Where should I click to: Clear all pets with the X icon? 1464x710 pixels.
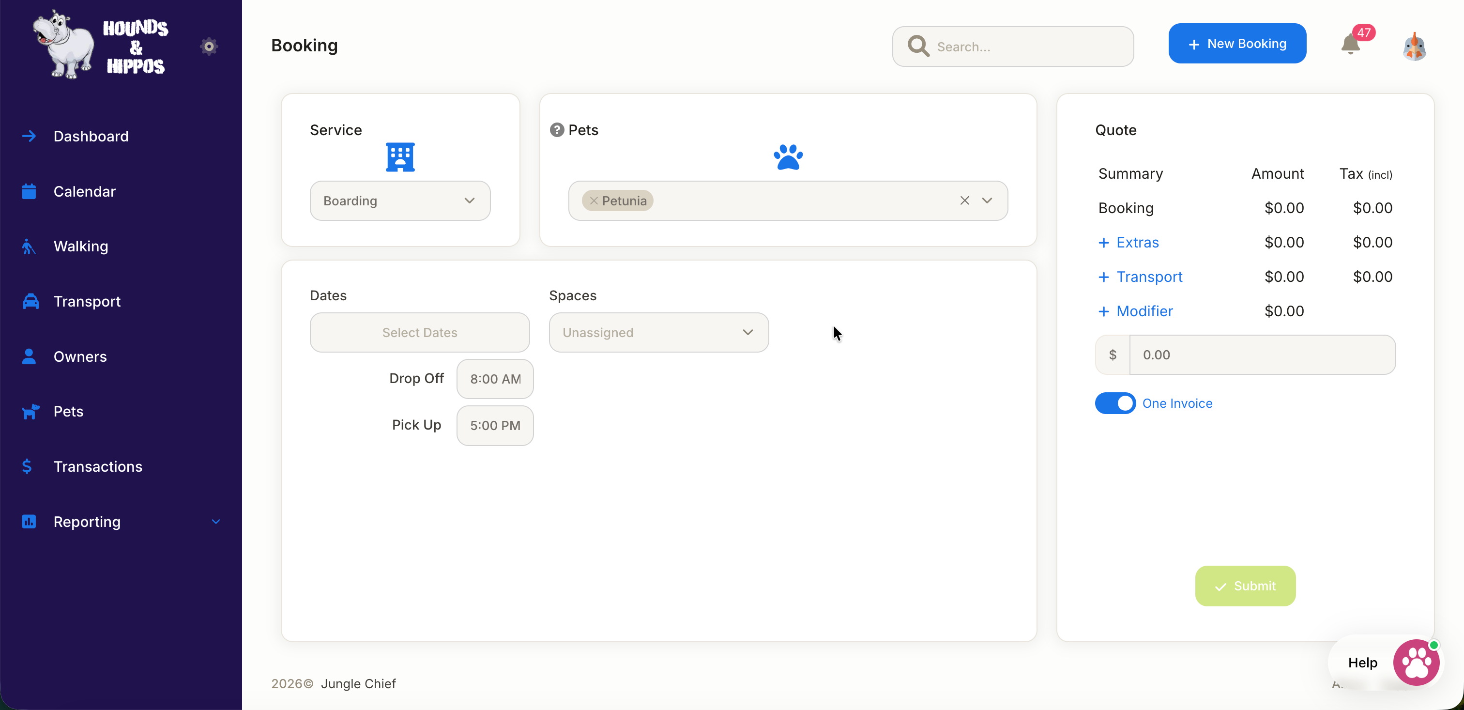[964, 201]
